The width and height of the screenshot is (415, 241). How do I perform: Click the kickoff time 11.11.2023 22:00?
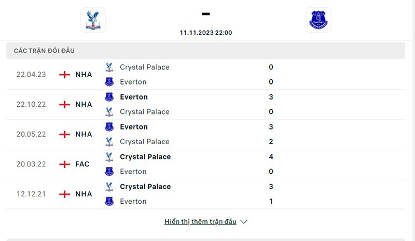(206, 33)
